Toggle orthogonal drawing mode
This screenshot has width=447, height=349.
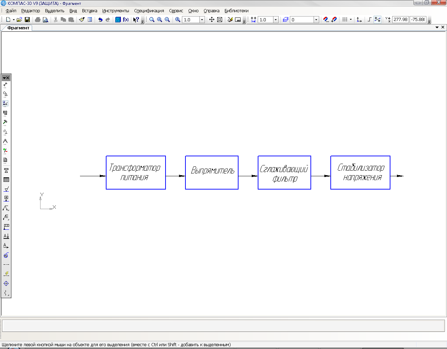pos(369,20)
